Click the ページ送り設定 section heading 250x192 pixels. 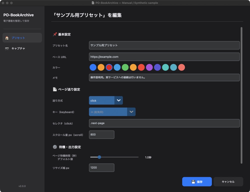69,89
